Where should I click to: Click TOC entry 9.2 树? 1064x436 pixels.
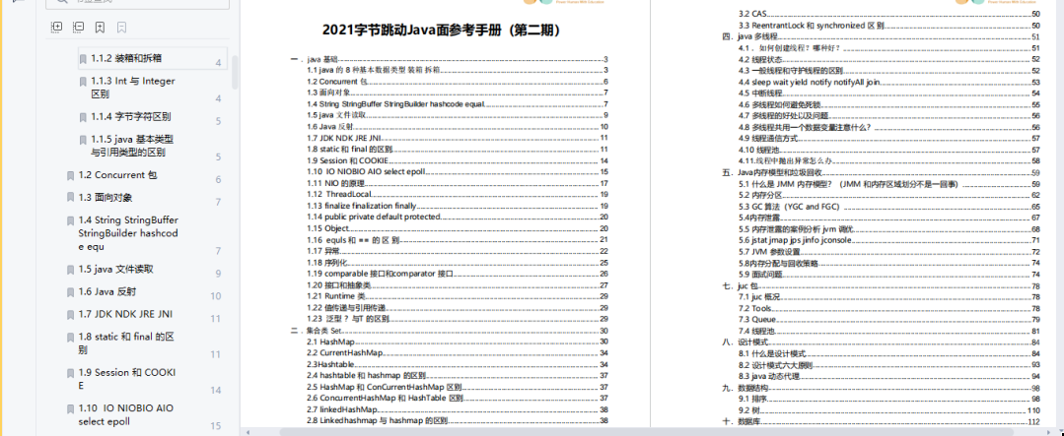coord(748,410)
